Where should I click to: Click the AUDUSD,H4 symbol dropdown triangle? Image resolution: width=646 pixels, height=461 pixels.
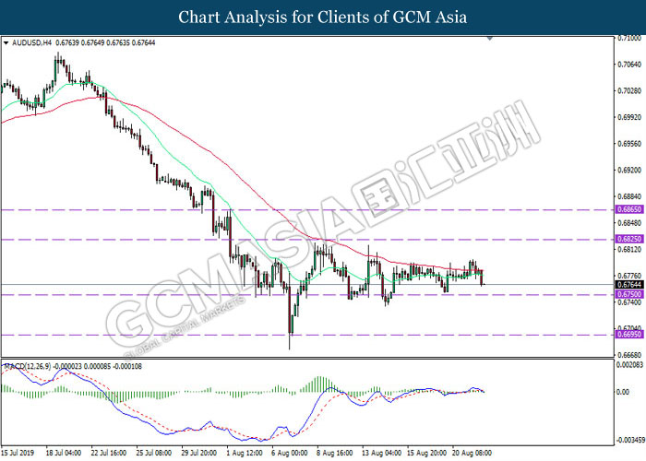[6, 42]
